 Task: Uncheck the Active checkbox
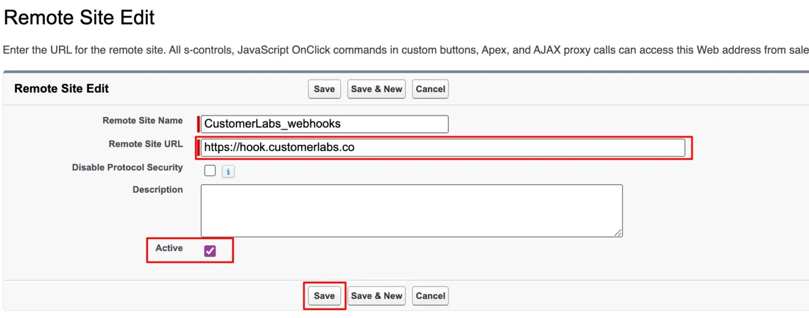point(210,251)
